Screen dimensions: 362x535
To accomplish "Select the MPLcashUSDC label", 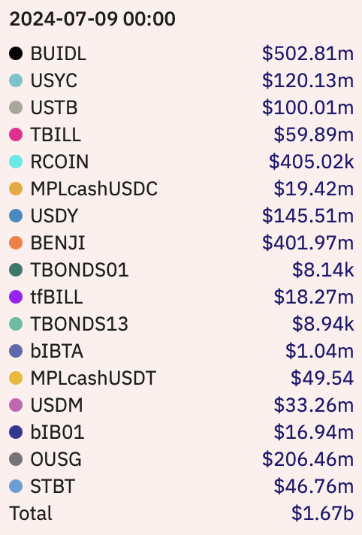I will tap(94, 189).
